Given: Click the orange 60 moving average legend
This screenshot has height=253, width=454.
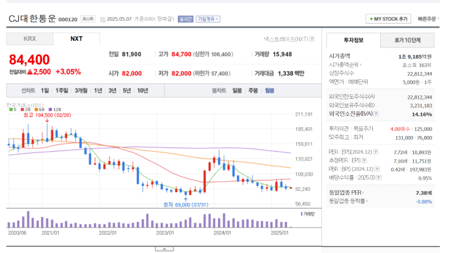Looking at the screenshot, I should click(39, 110).
